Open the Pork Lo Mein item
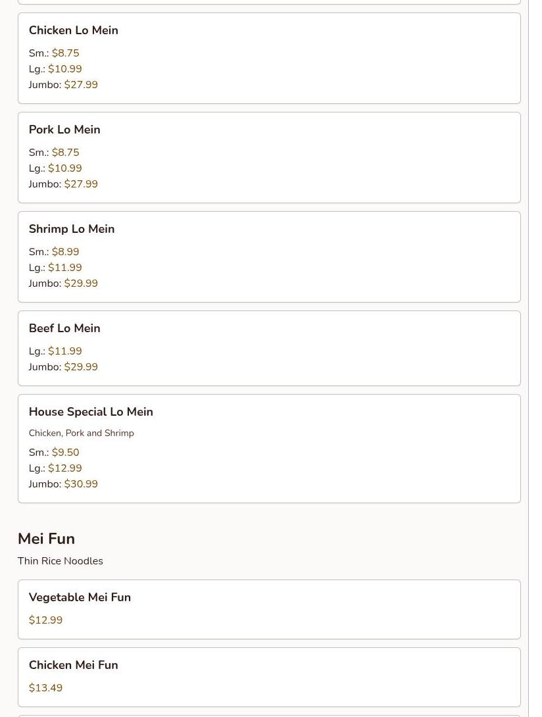Image resolution: width=542 pixels, height=717 pixels. (64, 130)
